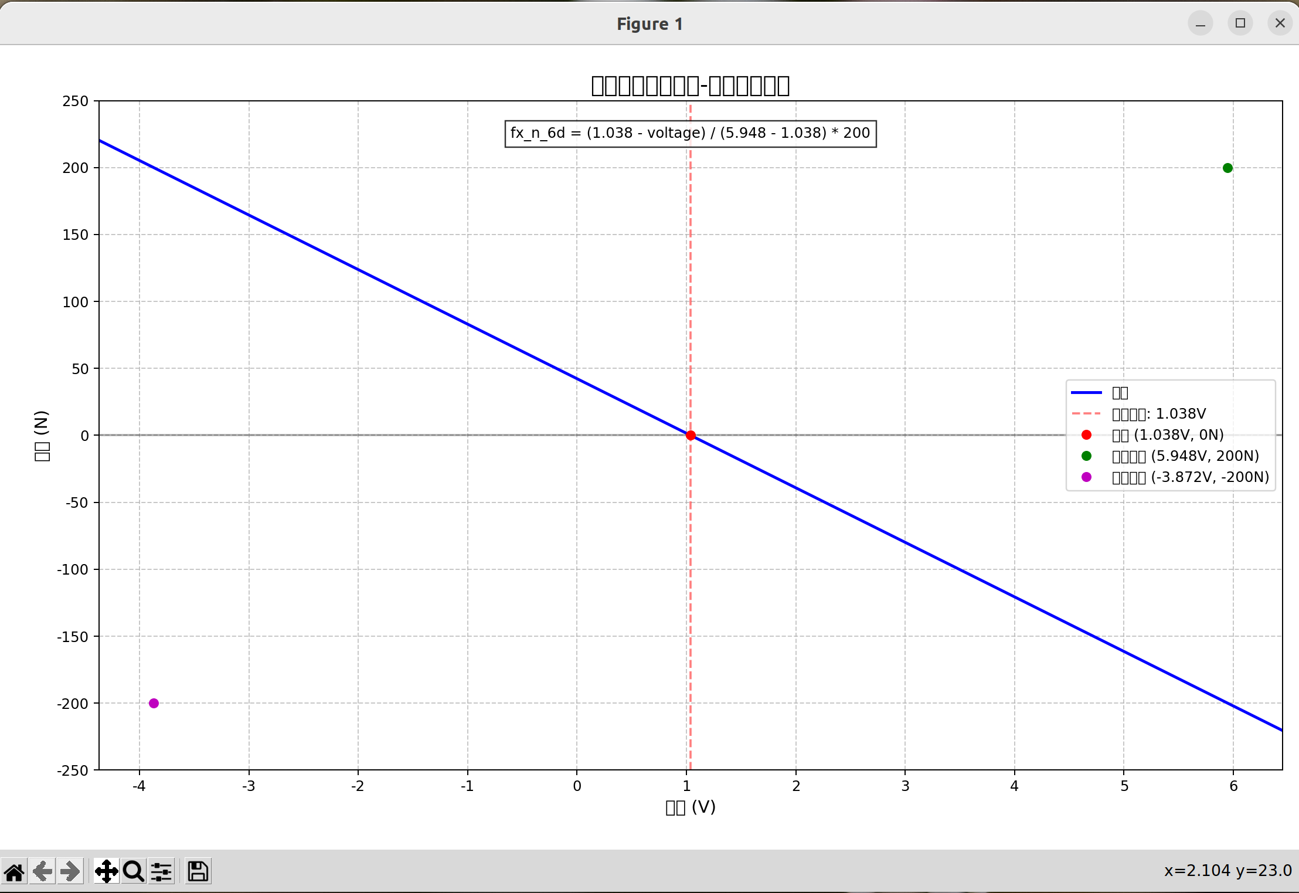Viewport: 1299px width, 893px height.
Task: Click legend entry for 5.948V, 200N
Action: [x=1184, y=456]
